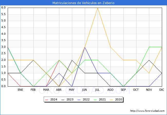Click the orange 2020 legend color marker
Image resolution: width=167 pixels, height=115 pixels.
(112, 100)
